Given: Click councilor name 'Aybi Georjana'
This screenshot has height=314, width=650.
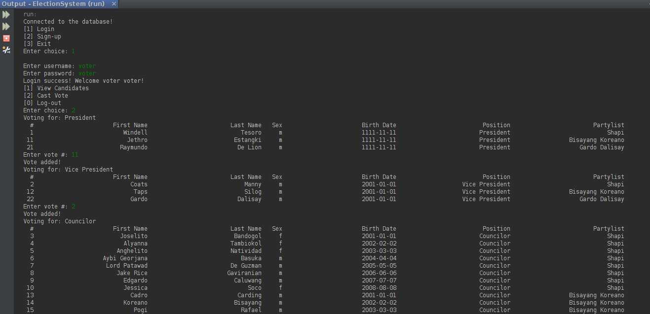Looking at the screenshot, I should 125,258.
